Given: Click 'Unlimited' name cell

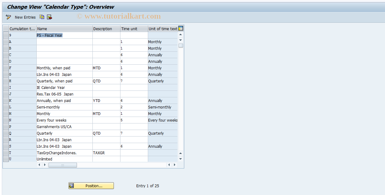Looking at the screenshot, I should pyautogui.click(x=64, y=159).
